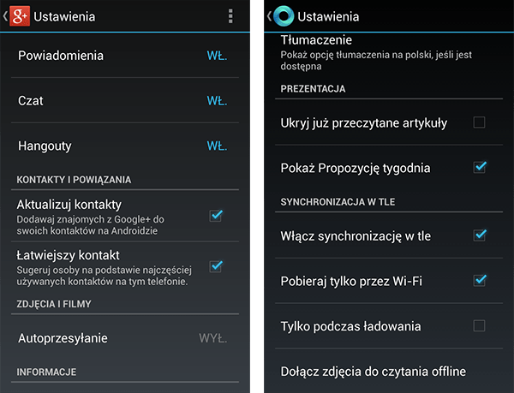Open Czat settings entry

coord(125,100)
